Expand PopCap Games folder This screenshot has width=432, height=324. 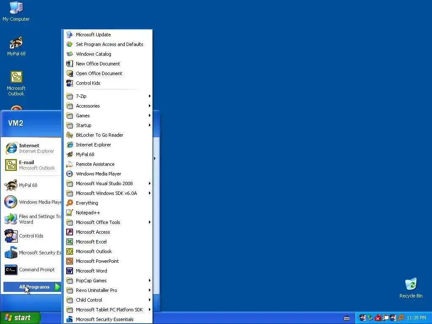point(108,281)
